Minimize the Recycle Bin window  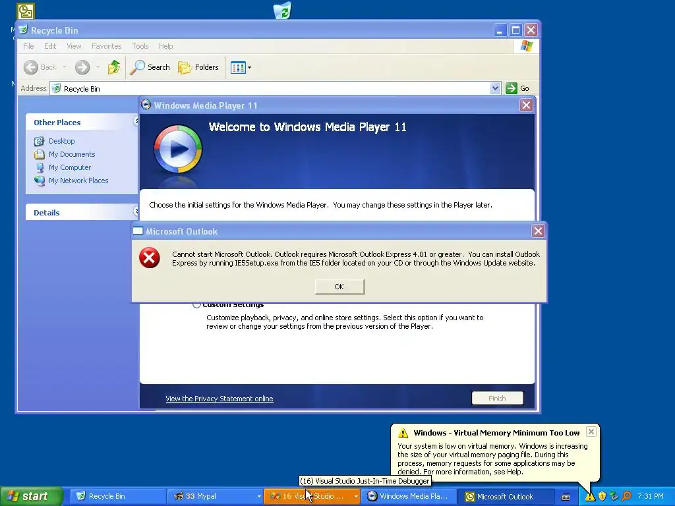coord(500,30)
